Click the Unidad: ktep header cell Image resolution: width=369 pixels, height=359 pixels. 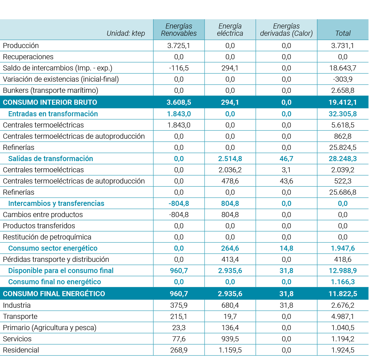coord(125,33)
